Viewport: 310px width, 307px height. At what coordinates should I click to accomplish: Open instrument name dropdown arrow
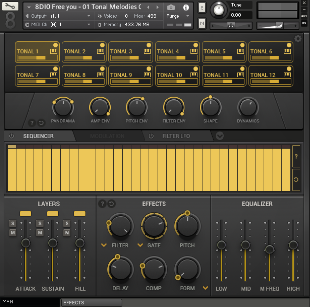click(29, 7)
